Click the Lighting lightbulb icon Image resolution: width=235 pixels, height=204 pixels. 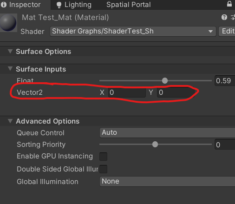tap(59, 5)
